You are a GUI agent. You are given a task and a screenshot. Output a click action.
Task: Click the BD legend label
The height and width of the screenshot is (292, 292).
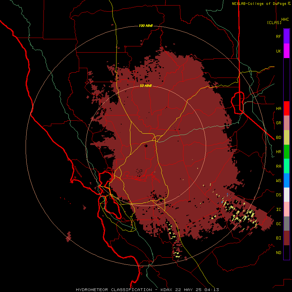pos(278,138)
